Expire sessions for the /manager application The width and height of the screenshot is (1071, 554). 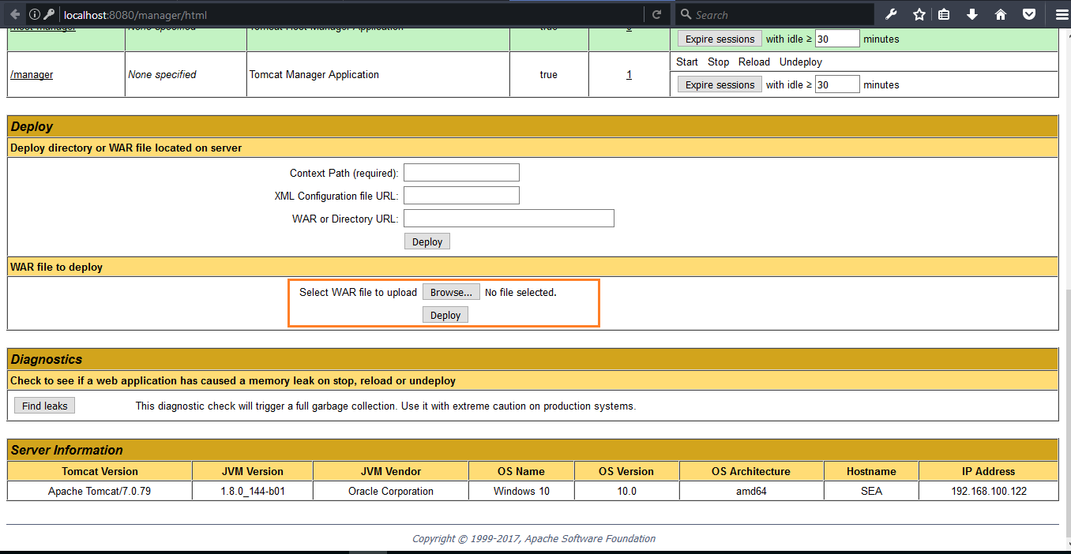720,84
